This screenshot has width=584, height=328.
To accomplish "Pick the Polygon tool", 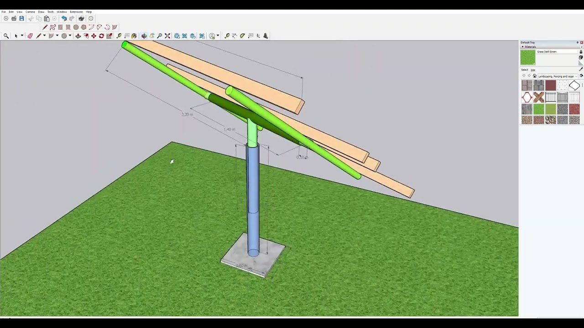I will 83,27.
